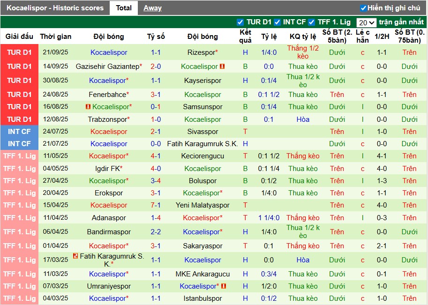Click the card icon before Kocaelispor on 16/08/25
Screen dimensions: 428x305
tap(88, 107)
